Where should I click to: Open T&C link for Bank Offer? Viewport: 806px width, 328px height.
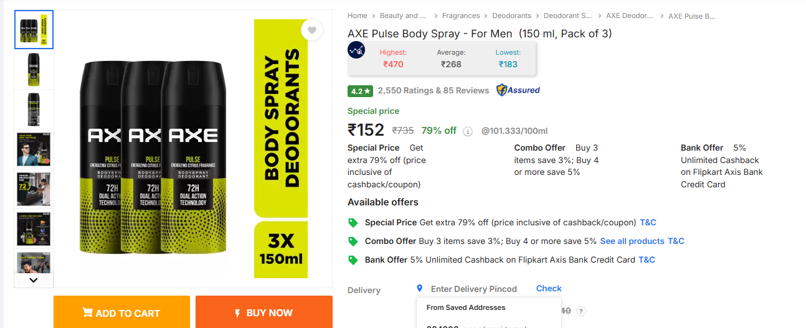[x=647, y=260]
